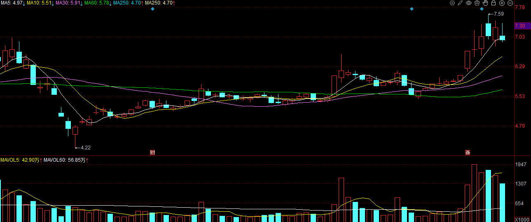Click blue diamond marker near top middle-right
The width and height of the screenshot is (531, 222).
[411, 9]
